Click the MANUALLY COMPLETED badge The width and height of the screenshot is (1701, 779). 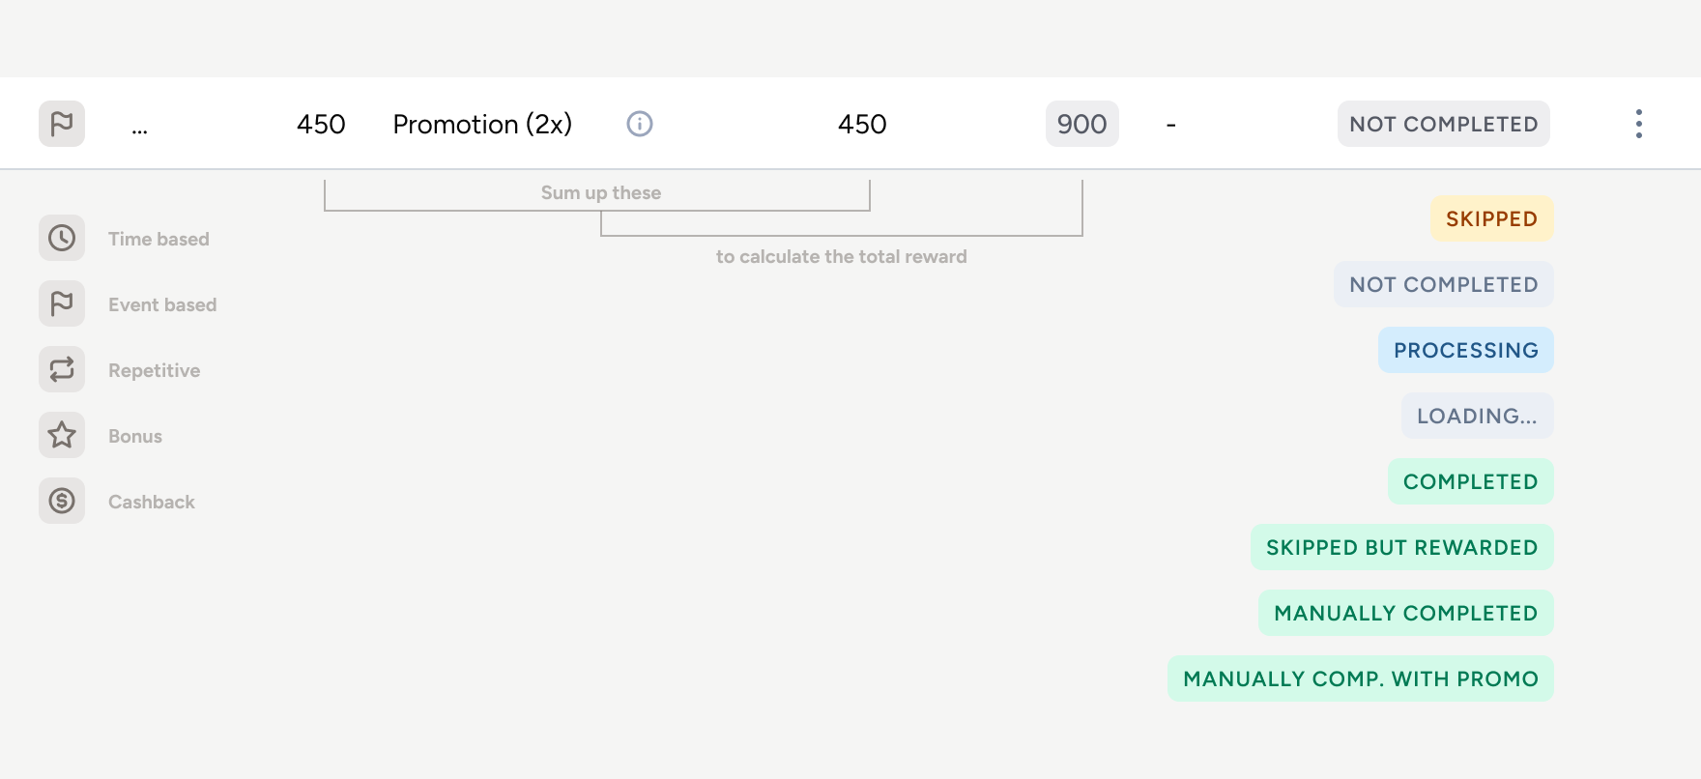click(1406, 613)
